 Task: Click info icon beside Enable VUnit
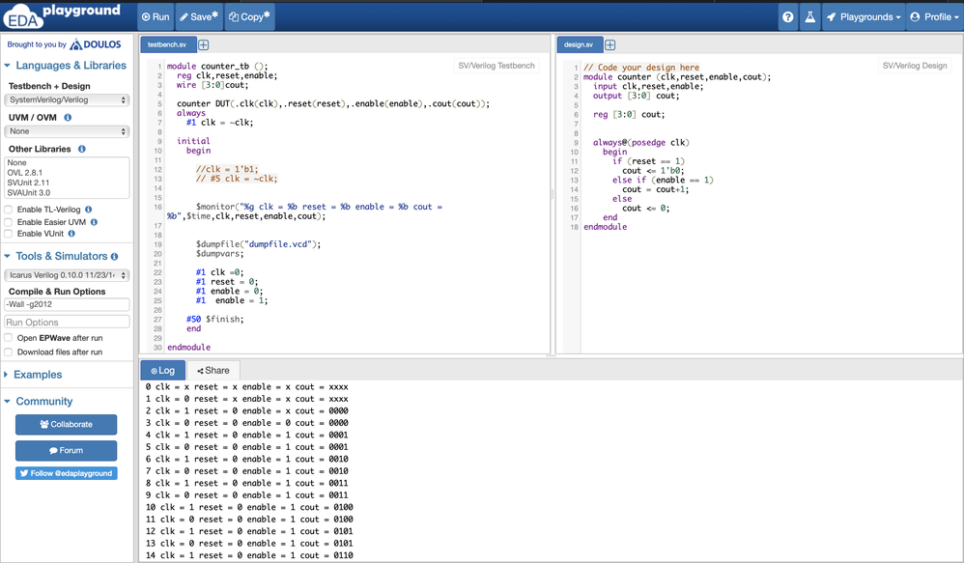click(71, 234)
